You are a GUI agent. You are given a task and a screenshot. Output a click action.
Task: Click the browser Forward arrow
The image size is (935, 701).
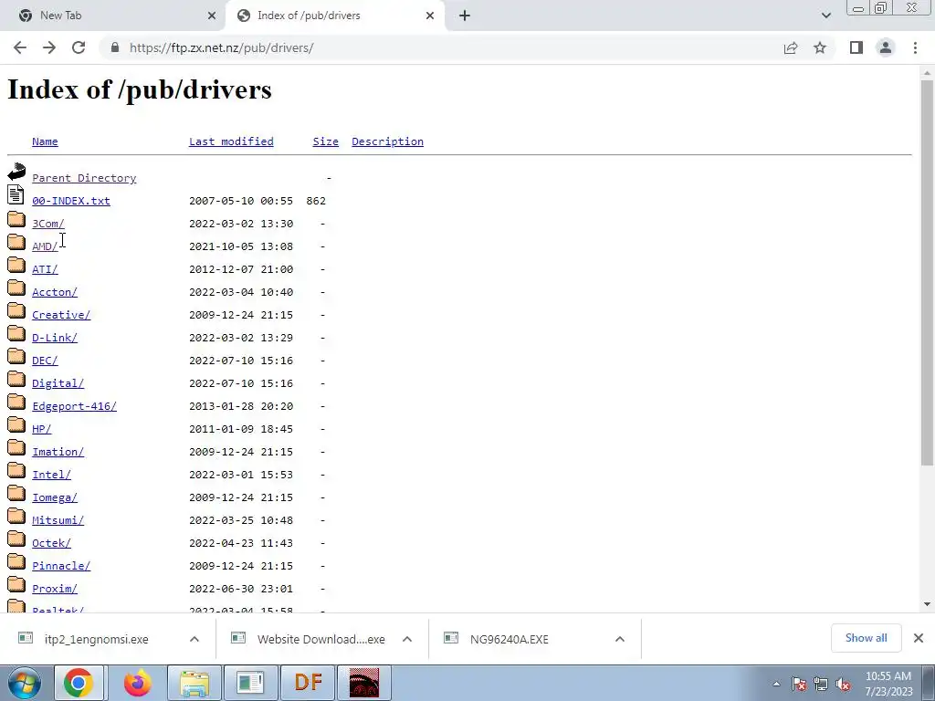[x=49, y=47]
